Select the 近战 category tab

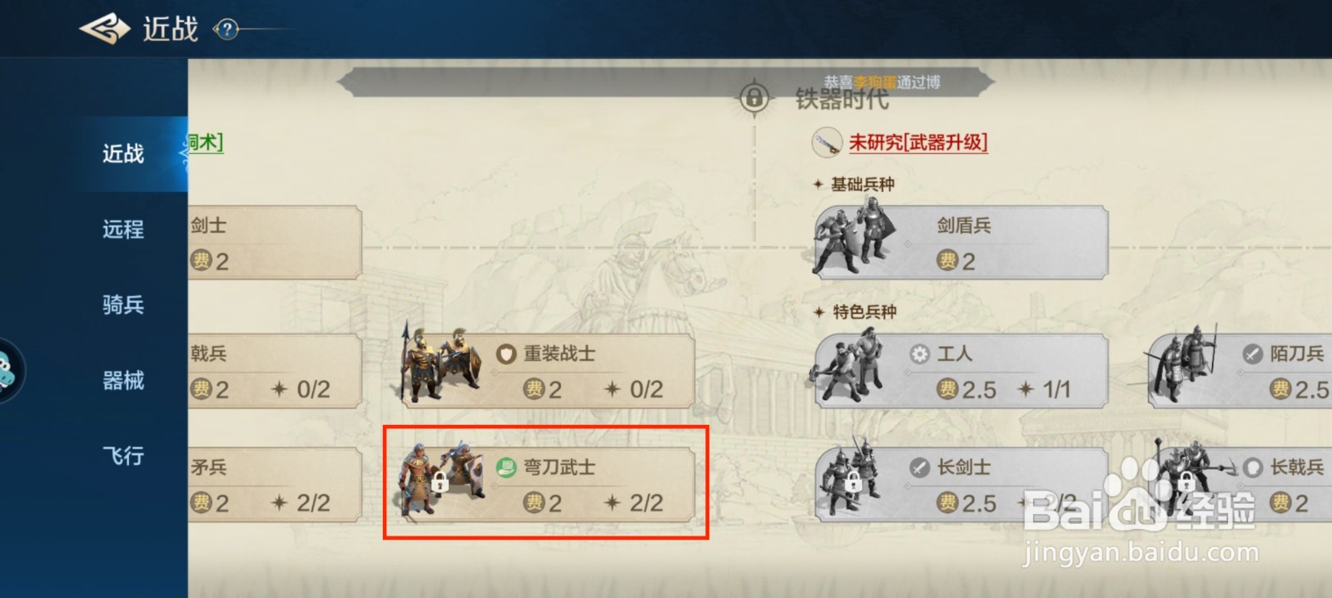123,154
